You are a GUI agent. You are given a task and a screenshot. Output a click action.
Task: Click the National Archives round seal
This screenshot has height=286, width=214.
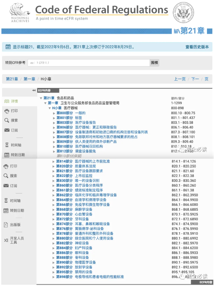click(x=183, y=13)
